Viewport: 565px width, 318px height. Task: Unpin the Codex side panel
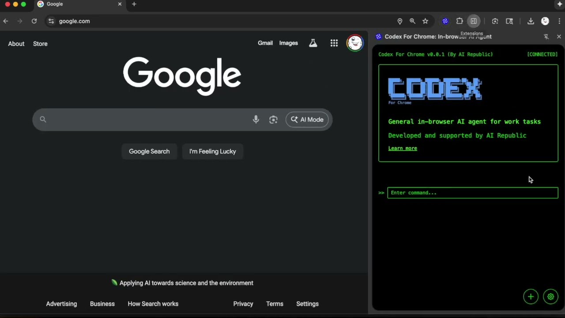[x=546, y=37]
